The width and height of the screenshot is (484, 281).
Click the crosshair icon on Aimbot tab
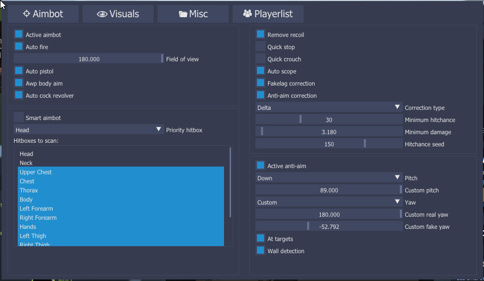coord(26,14)
